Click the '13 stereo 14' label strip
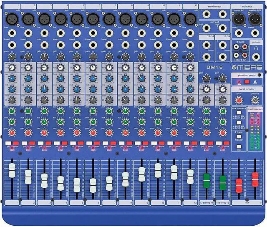The height and width of the screenshot is (227, 267). (x=207, y=203)
